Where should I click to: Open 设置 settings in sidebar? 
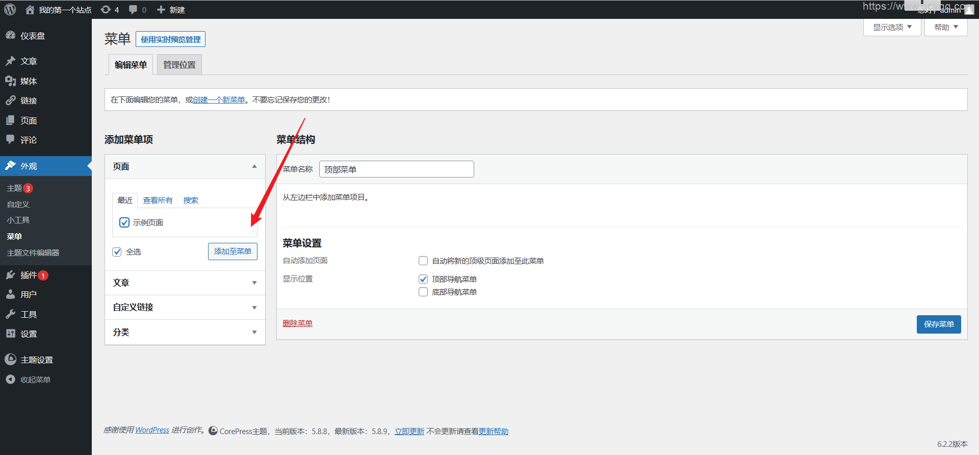pos(28,334)
